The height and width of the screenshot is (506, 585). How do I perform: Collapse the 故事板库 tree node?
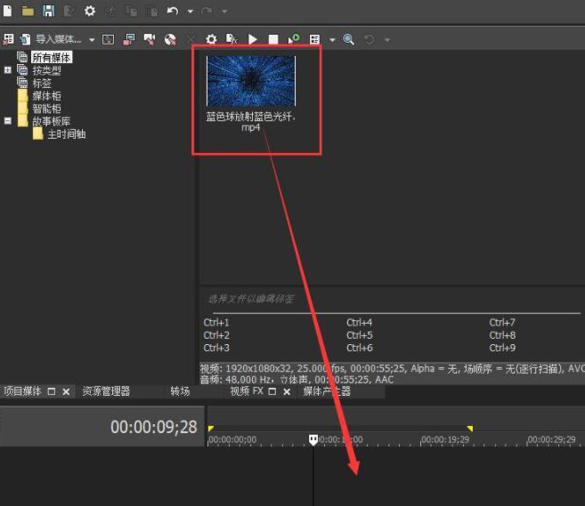(x=8, y=121)
